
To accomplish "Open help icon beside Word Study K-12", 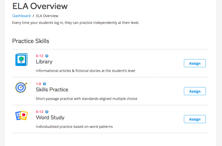I will pyautogui.click(x=47, y=112).
